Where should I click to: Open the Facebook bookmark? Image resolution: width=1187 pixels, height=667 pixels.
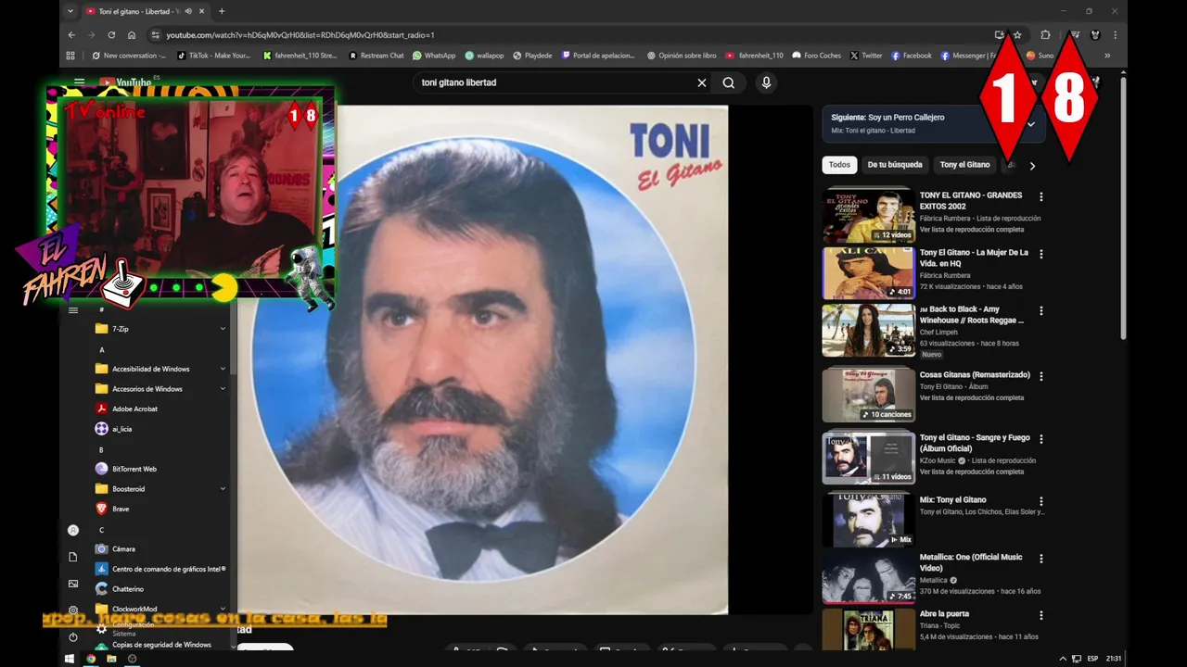pyautogui.click(x=912, y=56)
